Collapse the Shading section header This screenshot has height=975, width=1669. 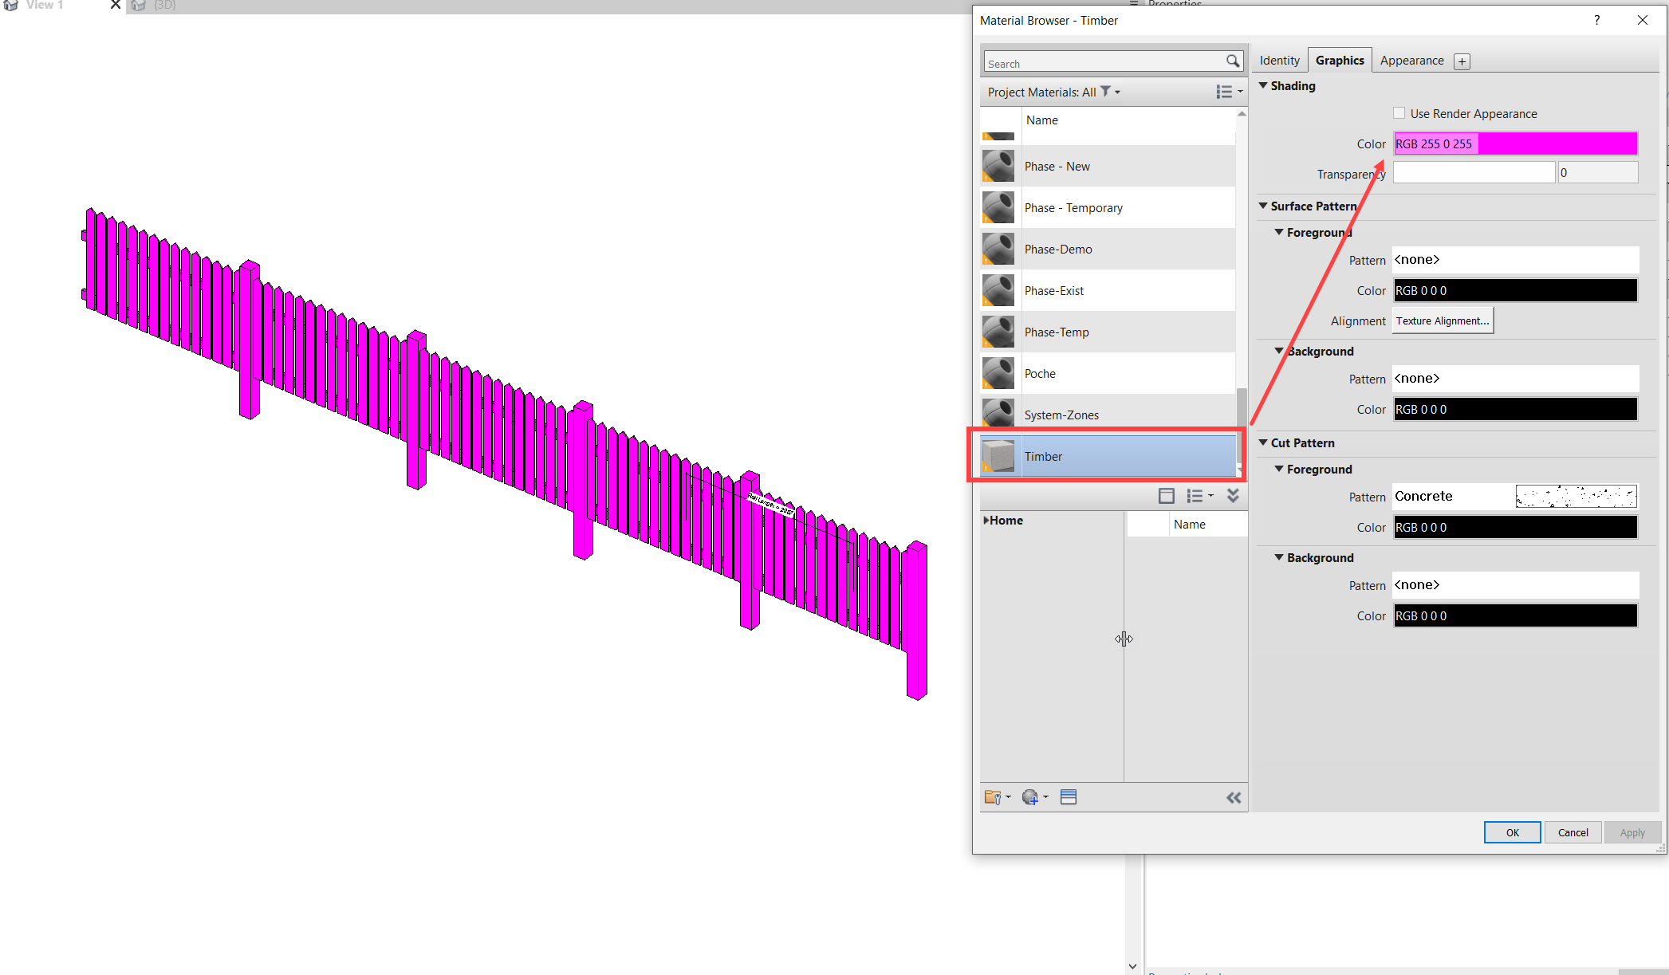click(x=1265, y=85)
